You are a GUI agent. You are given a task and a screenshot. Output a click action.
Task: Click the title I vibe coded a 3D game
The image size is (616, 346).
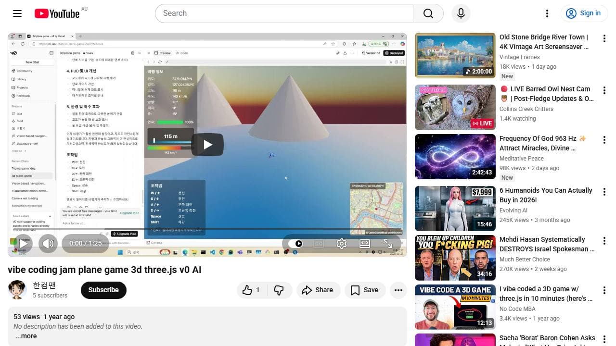(546, 294)
